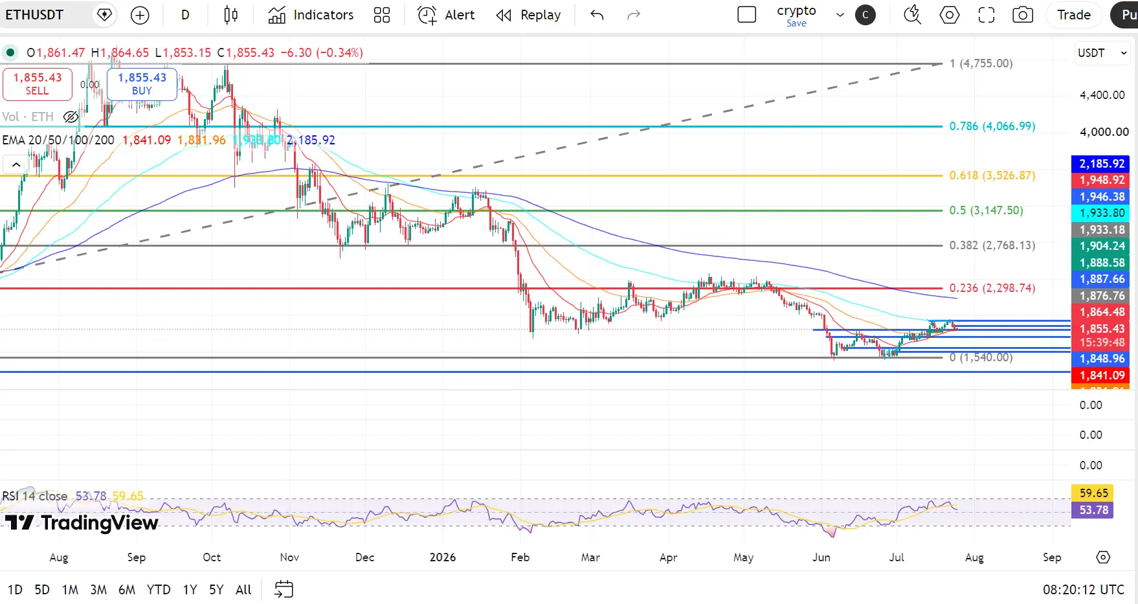The height and width of the screenshot is (604, 1138).
Task: Click the 1,841.09 red price axis label
Action: coord(1101,375)
